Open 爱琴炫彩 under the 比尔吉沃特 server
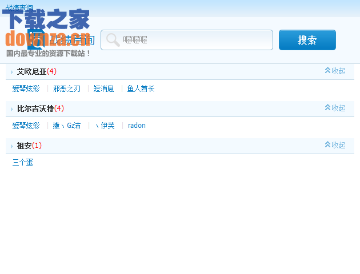This screenshot has width=360, height=274. (26, 126)
